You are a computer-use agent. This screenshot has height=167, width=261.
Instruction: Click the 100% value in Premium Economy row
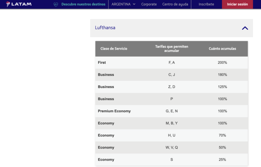[x=222, y=111]
